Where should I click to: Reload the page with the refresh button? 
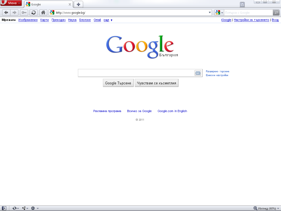33,13
